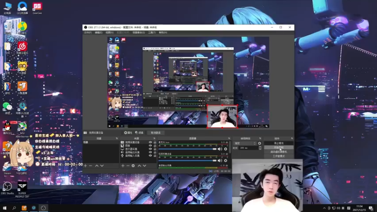Click the start virtual camera button
Viewport: 377px width, 212px height.
pos(279,152)
